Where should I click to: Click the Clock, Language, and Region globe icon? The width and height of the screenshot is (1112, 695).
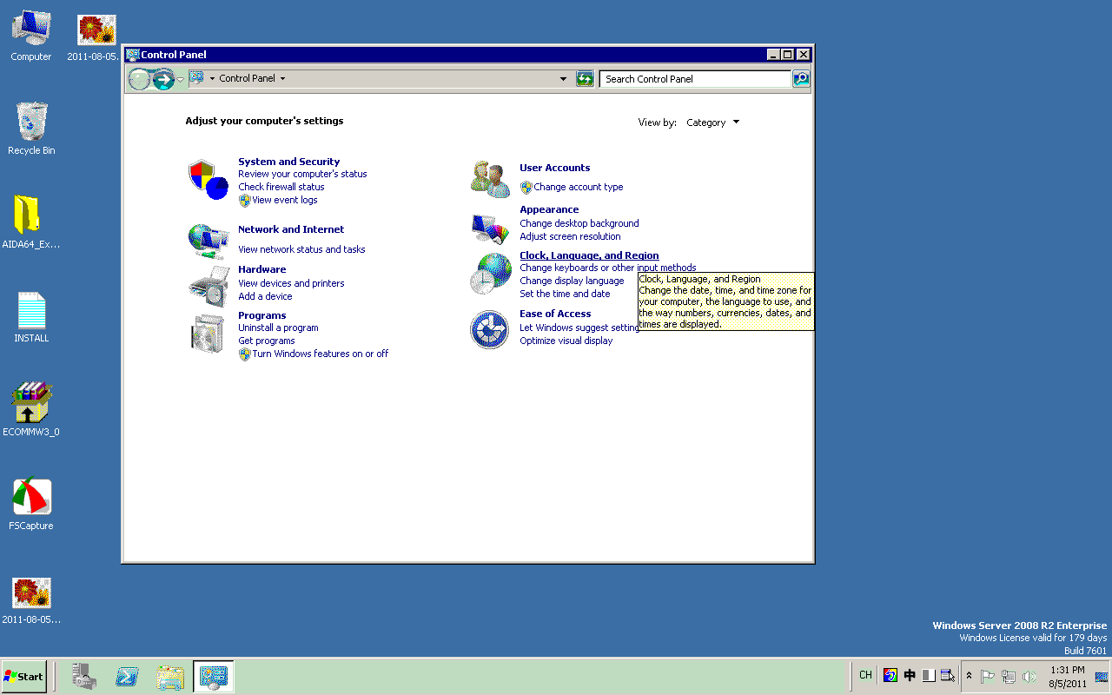pyautogui.click(x=491, y=274)
